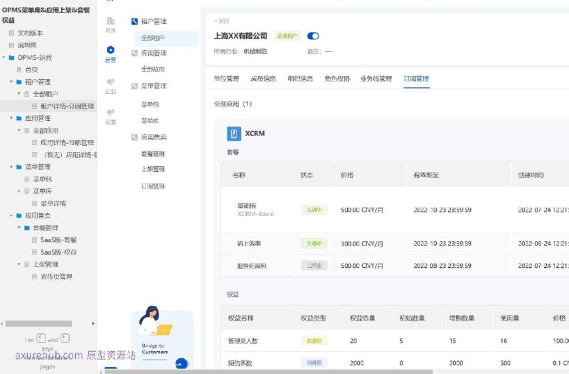Collapse the 应用管理 tree folder arrow

[11, 118]
